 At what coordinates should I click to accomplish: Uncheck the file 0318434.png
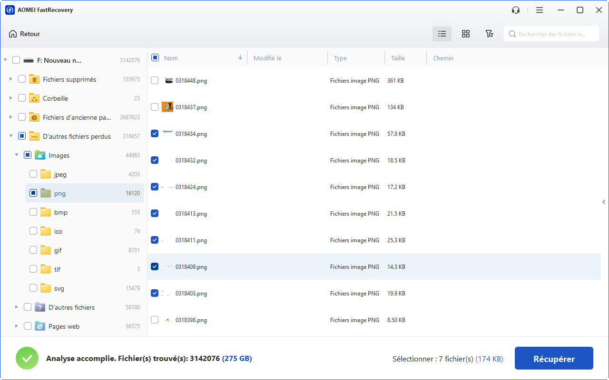[155, 134]
